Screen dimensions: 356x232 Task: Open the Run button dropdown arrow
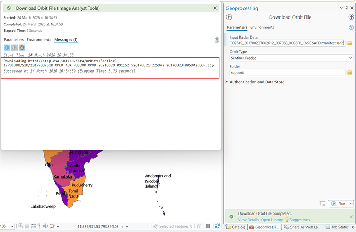(x=350, y=204)
